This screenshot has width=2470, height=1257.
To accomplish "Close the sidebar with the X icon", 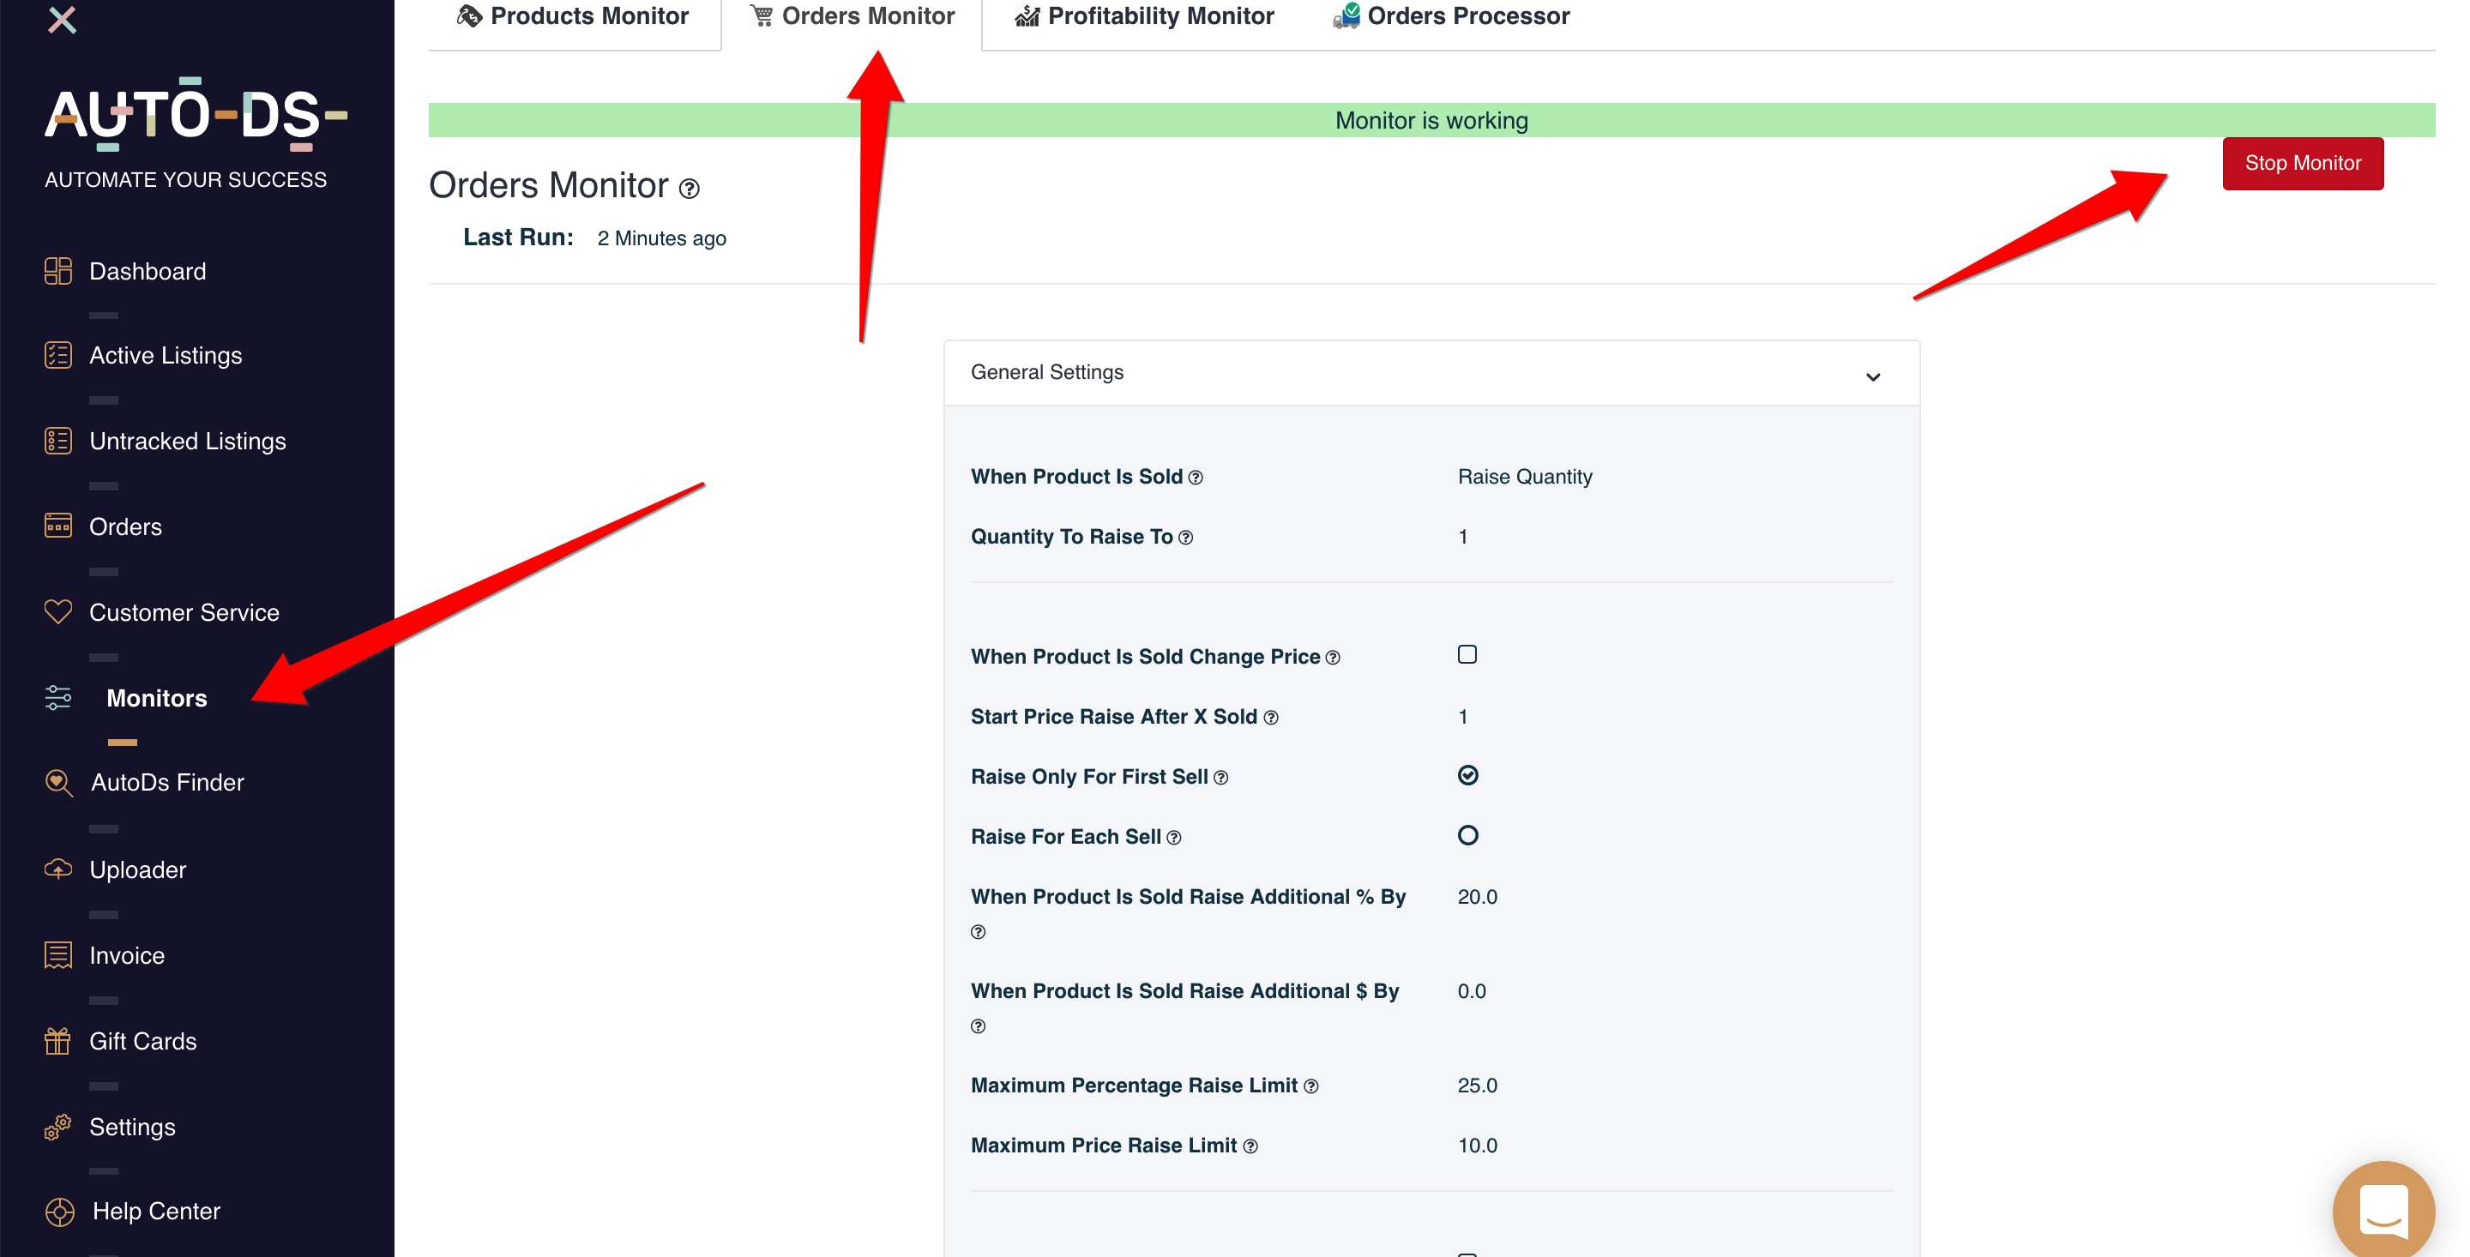I will (x=63, y=19).
